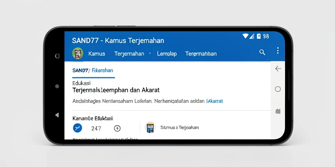This screenshot has width=335, height=167.
Task: Tap the Android back triangle button
Action: (57, 115)
